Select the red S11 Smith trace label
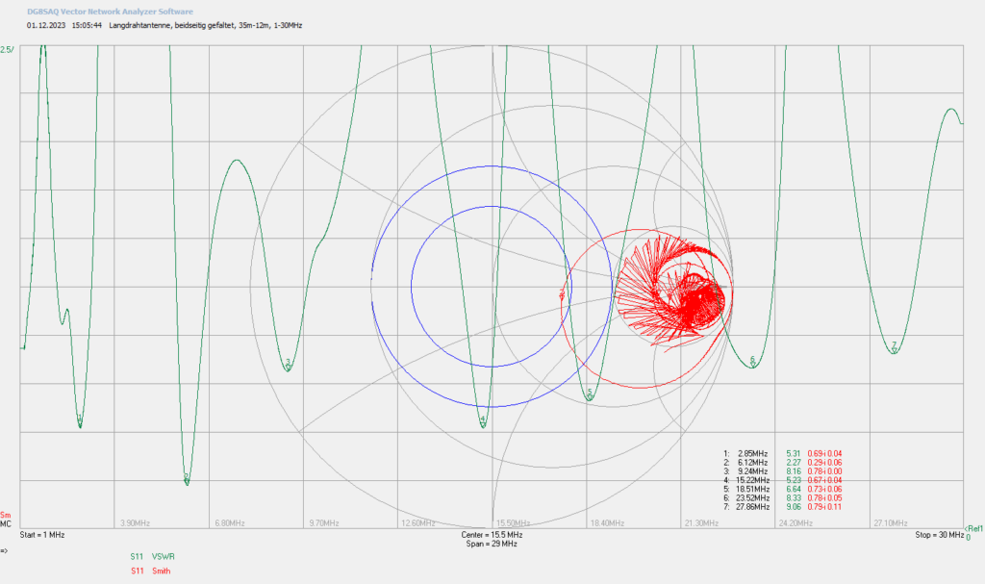The width and height of the screenshot is (985, 584). (151, 571)
